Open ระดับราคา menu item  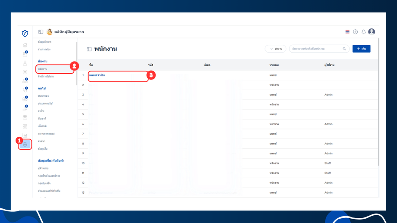tap(43, 96)
